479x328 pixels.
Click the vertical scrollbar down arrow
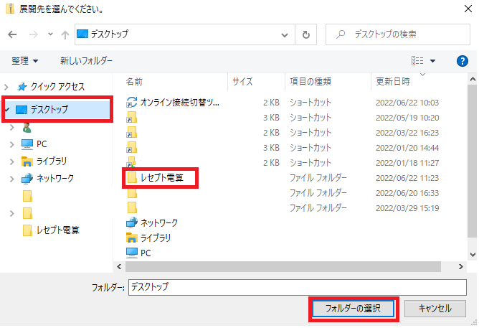pyautogui.click(x=473, y=254)
